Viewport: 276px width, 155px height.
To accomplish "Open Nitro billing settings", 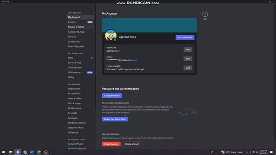I will (x=80, y=58).
